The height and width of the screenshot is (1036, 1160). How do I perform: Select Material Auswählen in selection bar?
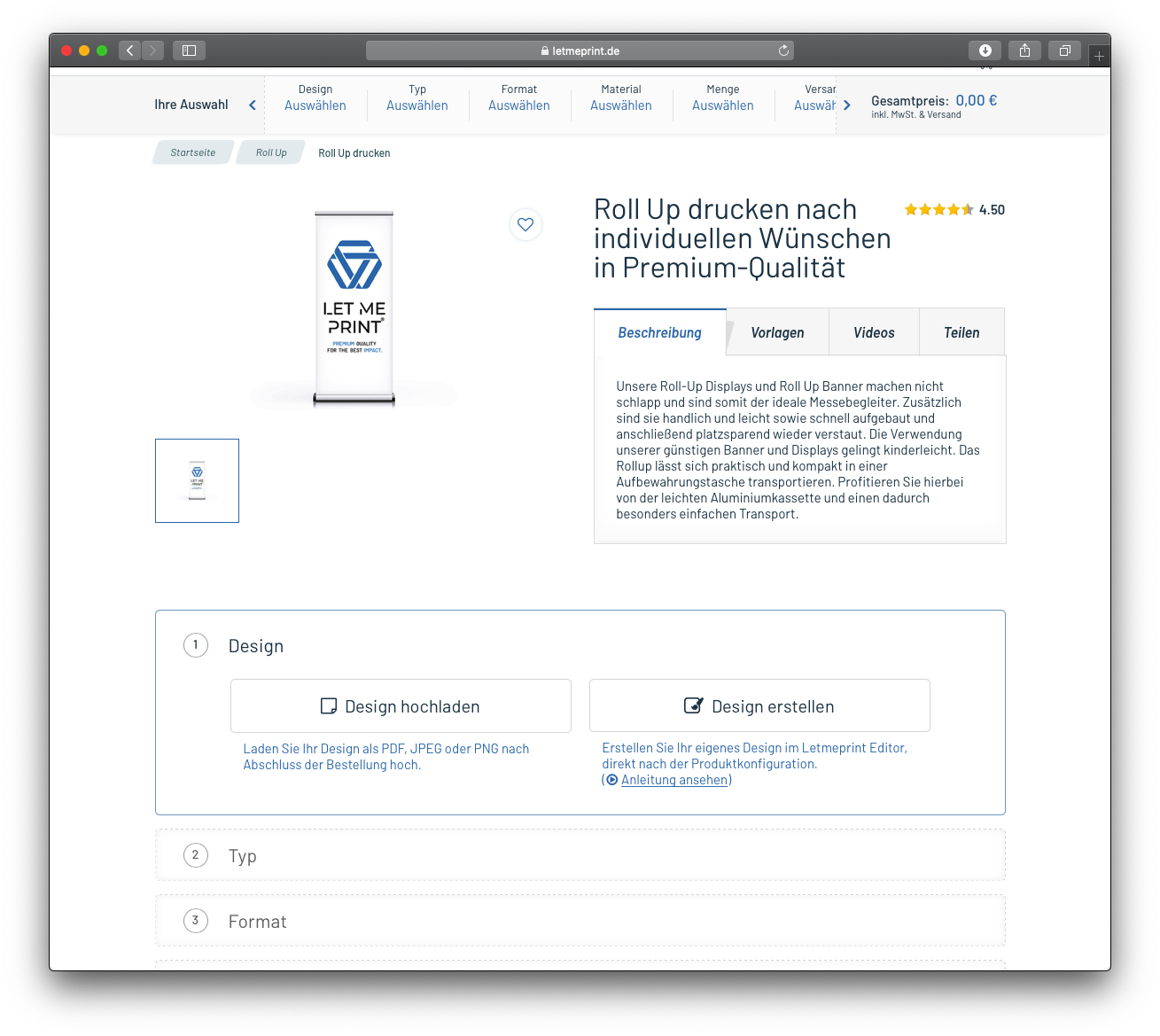[621, 97]
